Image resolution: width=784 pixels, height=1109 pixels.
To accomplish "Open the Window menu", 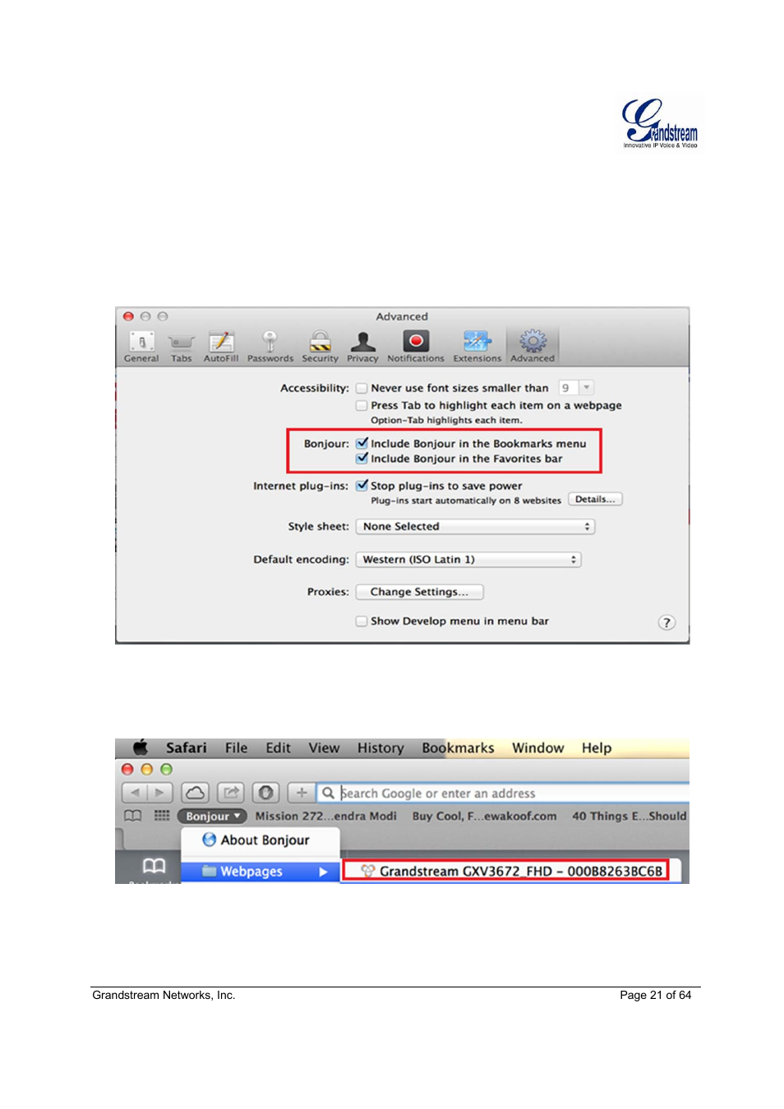I will [538, 748].
